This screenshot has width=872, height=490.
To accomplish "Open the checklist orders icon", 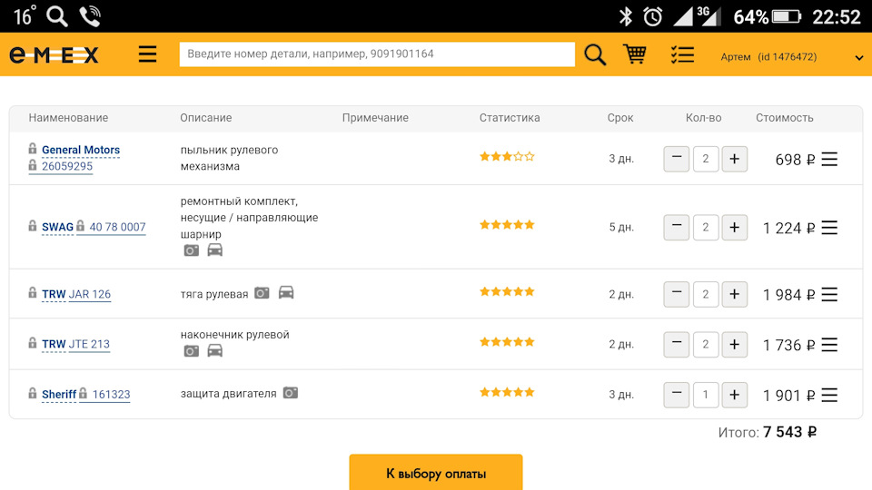I will coord(682,54).
